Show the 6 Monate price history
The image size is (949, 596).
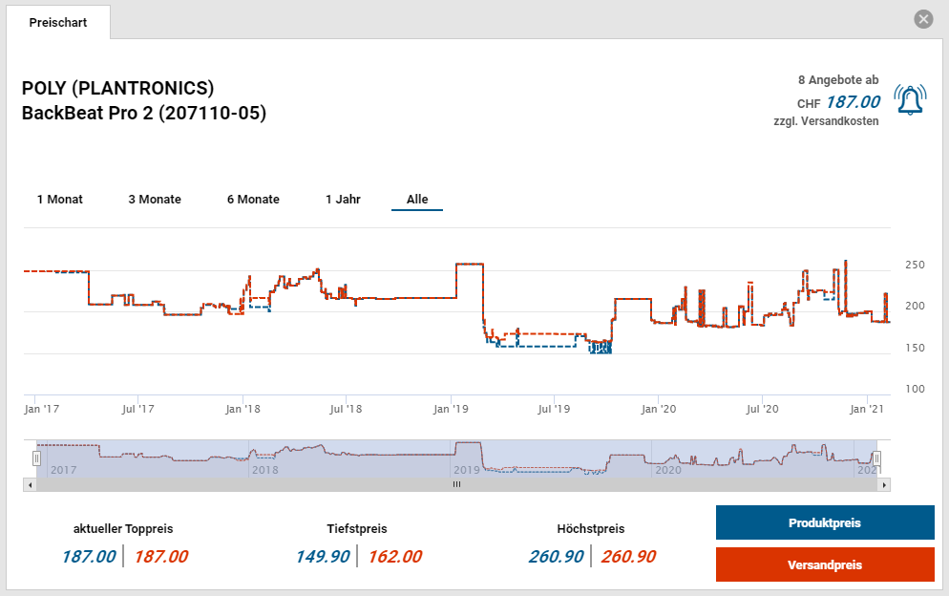coord(253,200)
